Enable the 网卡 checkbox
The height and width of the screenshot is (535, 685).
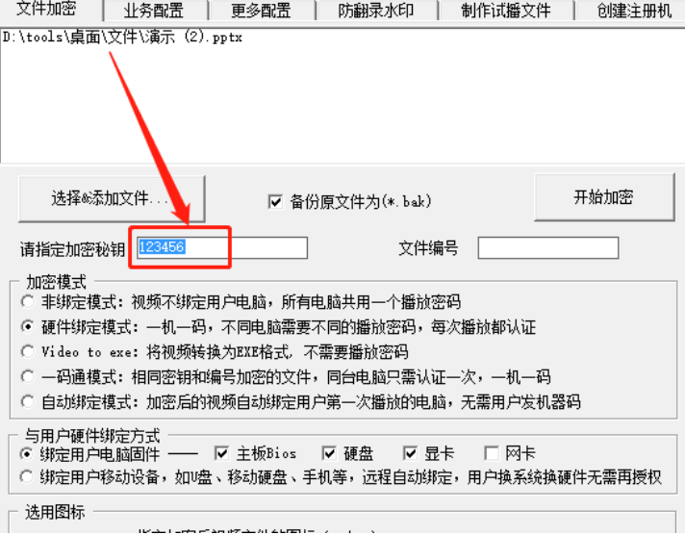click(x=492, y=453)
